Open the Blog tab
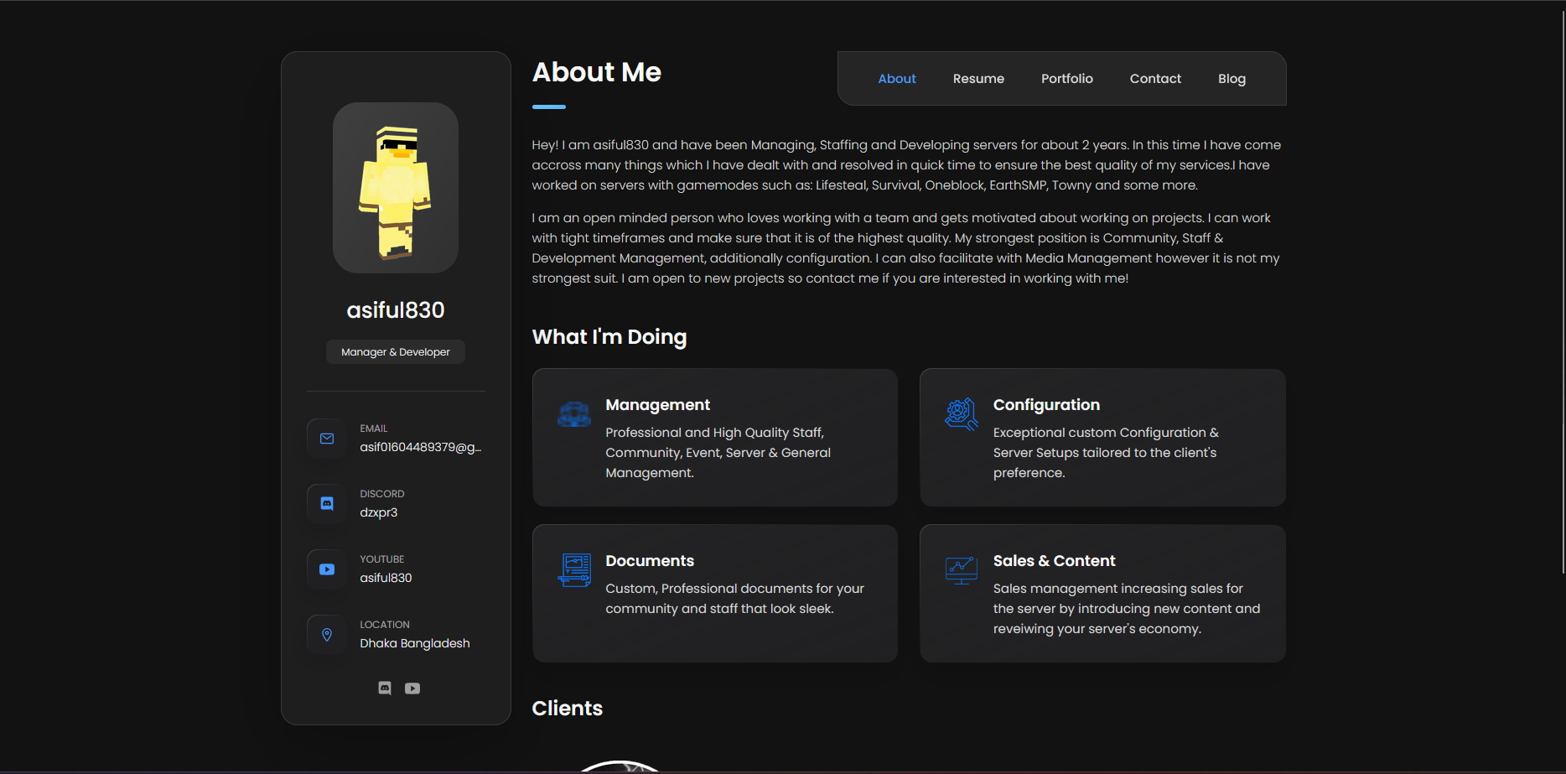The image size is (1566, 774). click(1232, 79)
